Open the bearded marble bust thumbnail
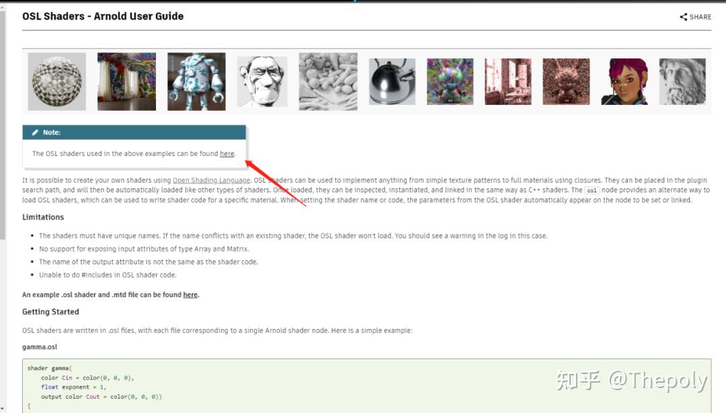 (682, 81)
